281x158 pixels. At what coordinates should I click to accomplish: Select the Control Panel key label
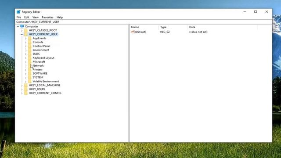pos(41,46)
